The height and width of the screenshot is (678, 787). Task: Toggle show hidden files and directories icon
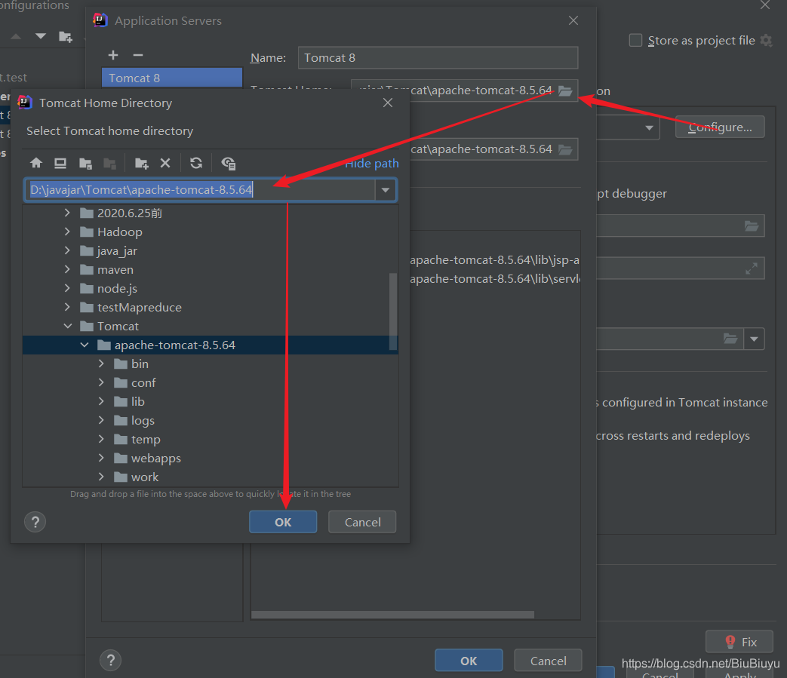[x=229, y=163]
